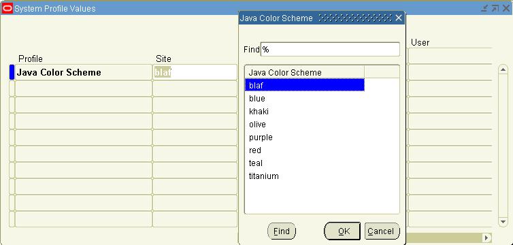Select khaki in the color scheme list
The height and width of the screenshot is (245, 513).
[305, 112]
